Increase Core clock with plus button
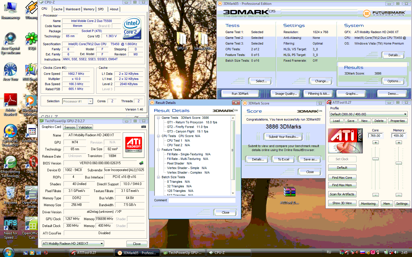Image resolution: width=412 pixels, height=257 pixels. tap(376, 142)
